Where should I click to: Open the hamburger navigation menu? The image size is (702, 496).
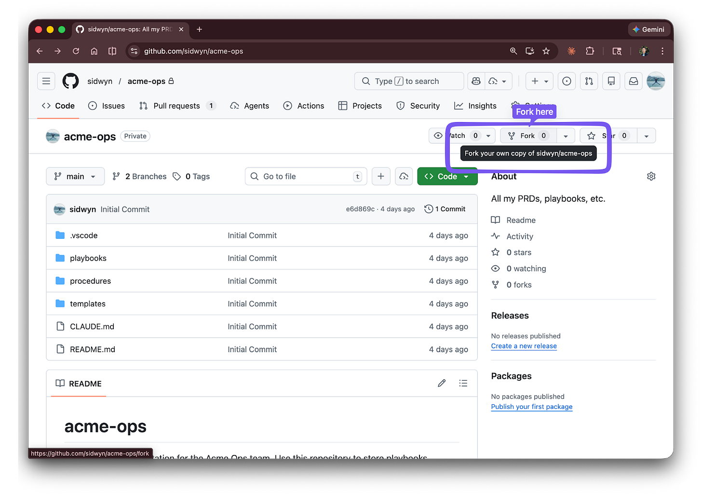pyautogui.click(x=46, y=81)
